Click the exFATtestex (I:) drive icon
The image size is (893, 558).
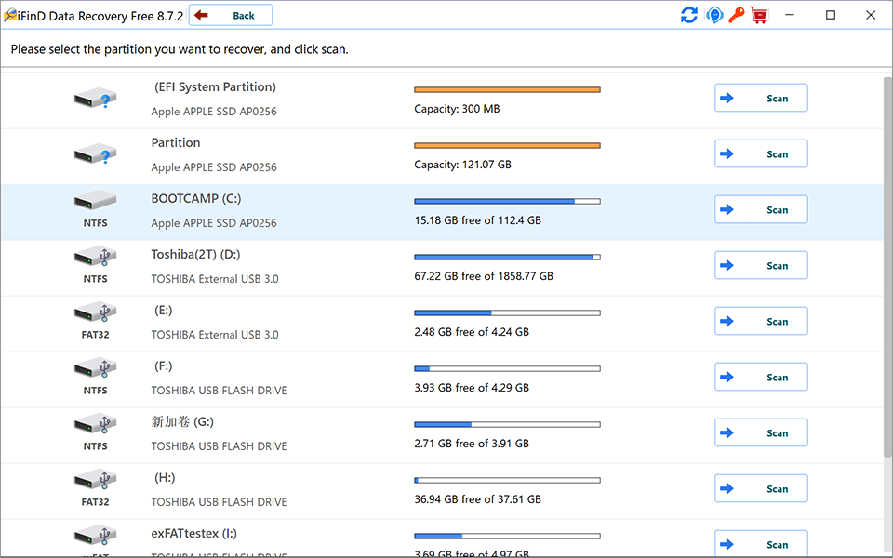click(x=95, y=536)
